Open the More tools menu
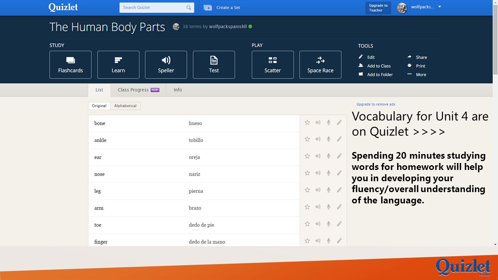The height and width of the screenshot is (280, 498). pos(417,74)
